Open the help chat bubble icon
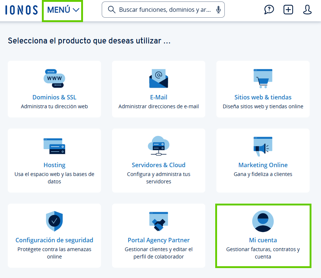321x278 pixels. tap(269, 10)
